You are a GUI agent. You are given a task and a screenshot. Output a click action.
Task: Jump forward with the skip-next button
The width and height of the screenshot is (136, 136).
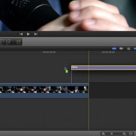click(x=36, y=34)
